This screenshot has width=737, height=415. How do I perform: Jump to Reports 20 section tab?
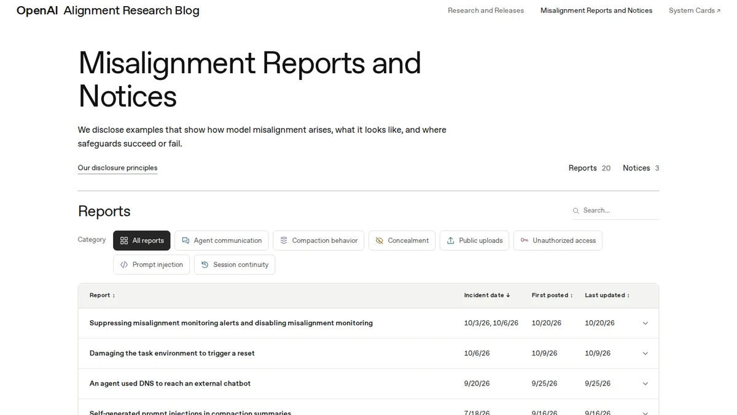click(x=590, y=168)
